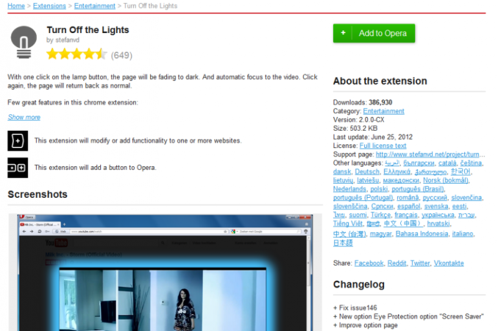Select македонски language link
Image resolution: width=498 pixels, height=331 pixels.
pyautogui.click(x=401, y=180)
